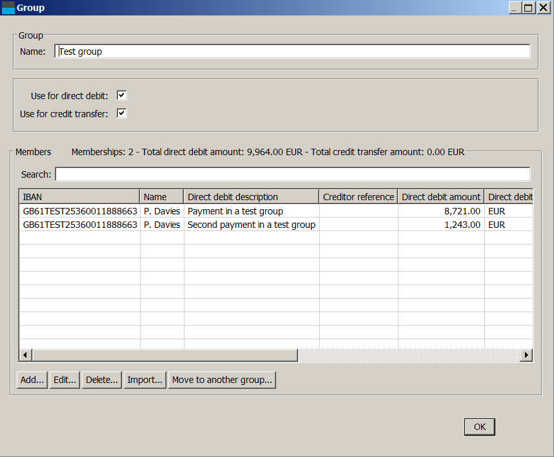Sort by Direct debit amount column header

(441, 197)
